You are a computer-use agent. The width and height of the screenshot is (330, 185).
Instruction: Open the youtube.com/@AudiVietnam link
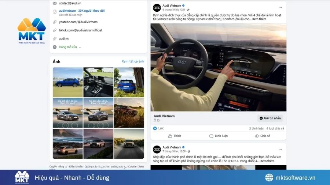click(78, 22)
